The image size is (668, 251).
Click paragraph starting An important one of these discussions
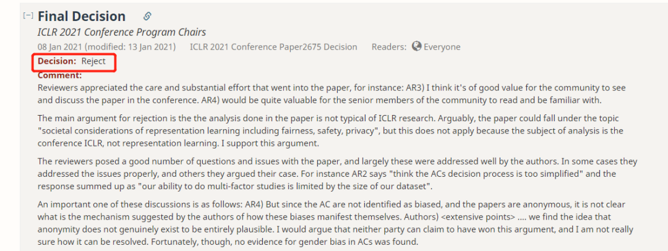tap(335, 223)
